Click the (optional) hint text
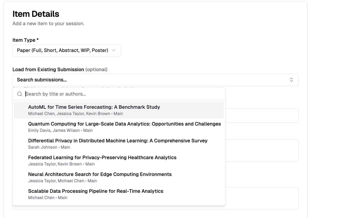 click(x=96, y=70)
